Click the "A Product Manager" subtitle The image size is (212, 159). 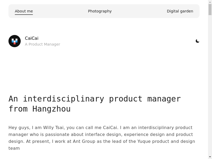[x=42, y=44]
